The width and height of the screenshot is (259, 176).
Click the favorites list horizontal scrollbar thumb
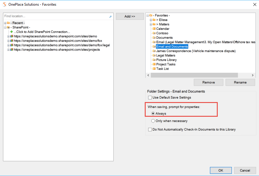coord(194,75)
